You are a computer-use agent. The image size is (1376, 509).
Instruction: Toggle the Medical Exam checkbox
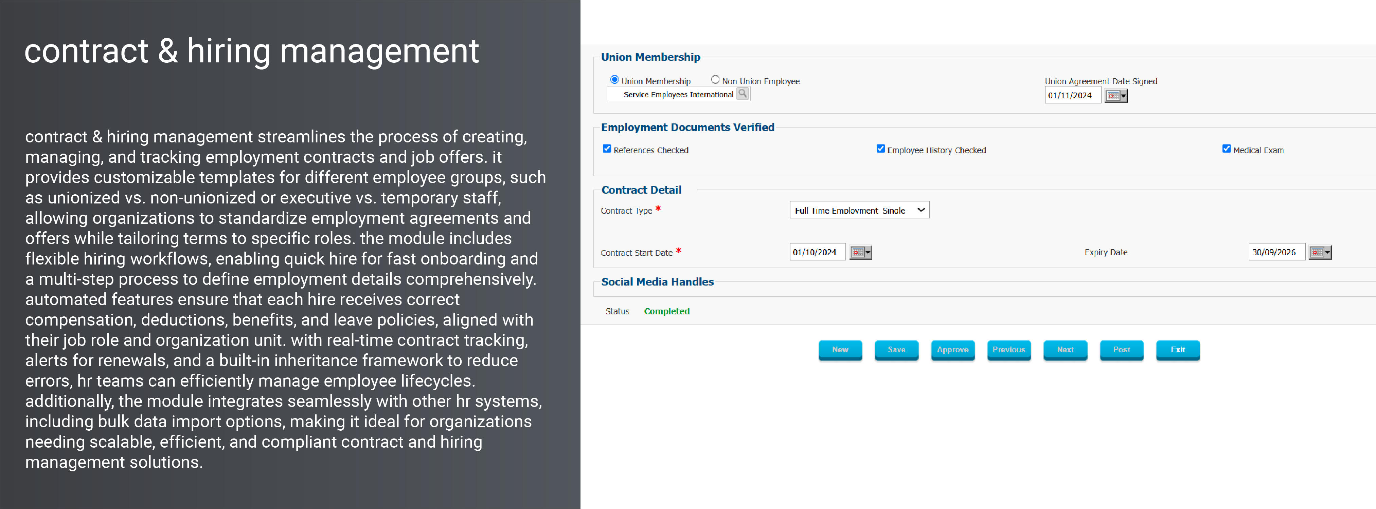click(x=1227, y=149)
